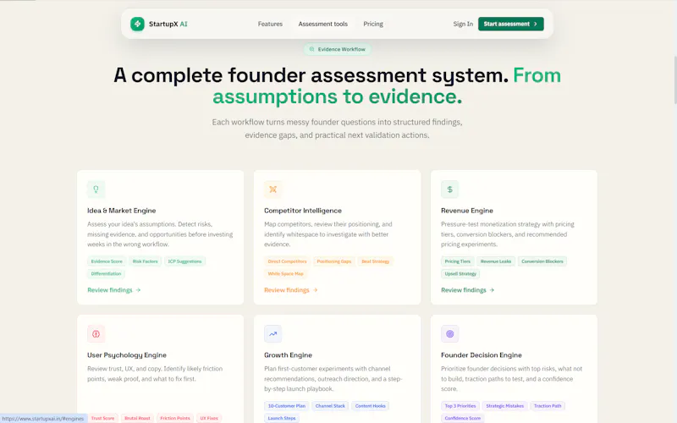677x423 pixels.
Task: Click the target icon of Founder Decision Engine
Action: click(450, 333)
